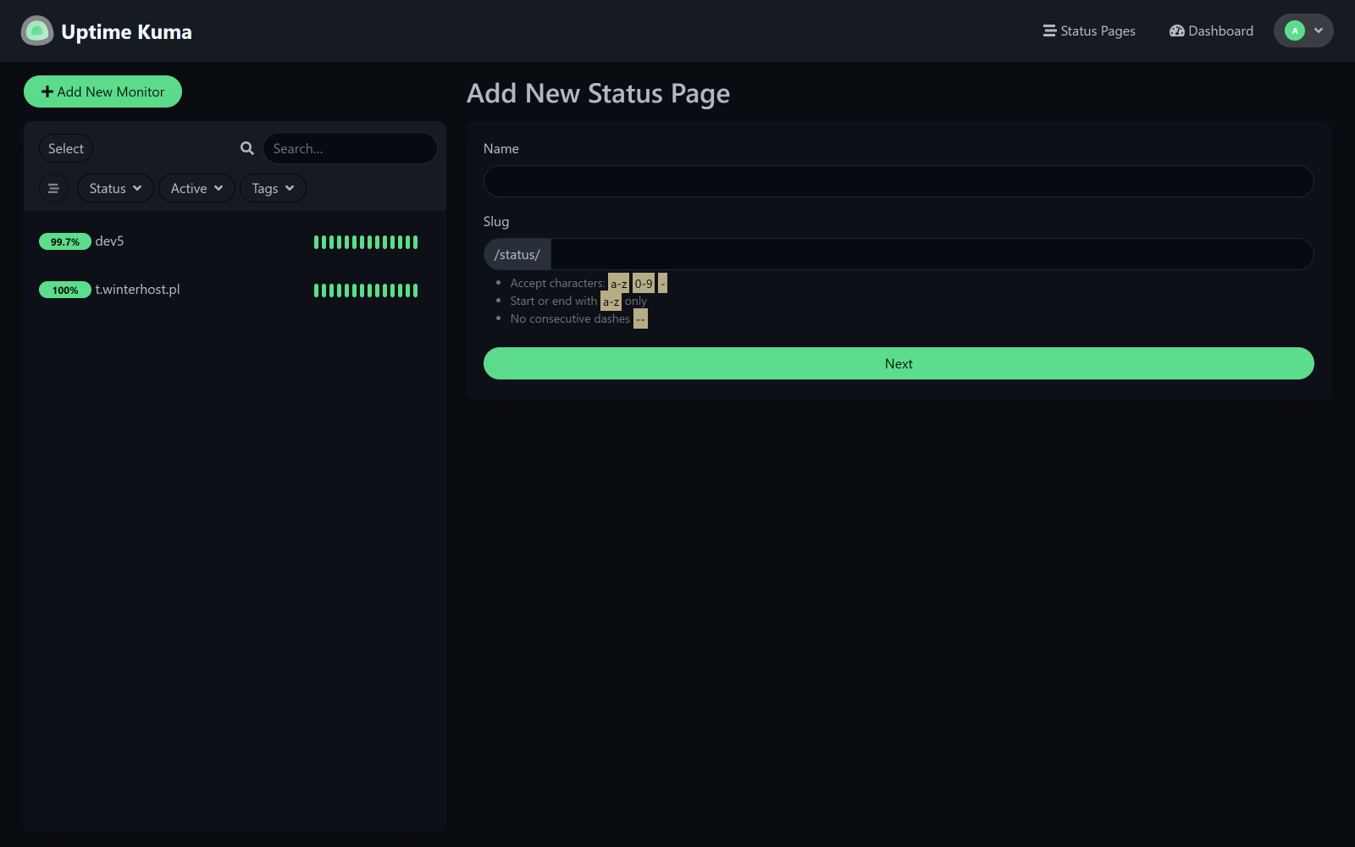The image size is (1355, 847).
Task: Click t.winterhost.pl heartbeat bar
Action: [366, 291]
